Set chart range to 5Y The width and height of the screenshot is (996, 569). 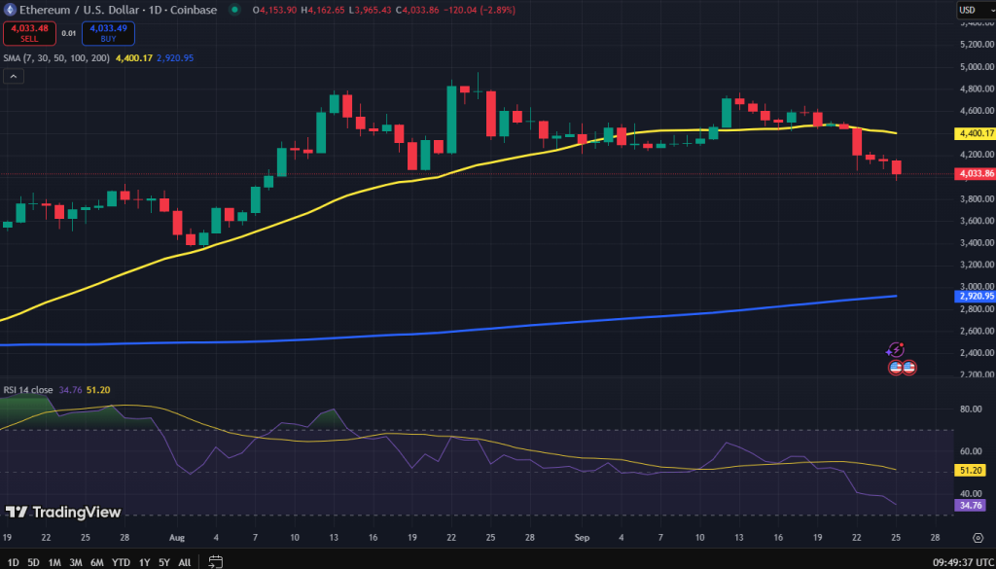(164, 562)
